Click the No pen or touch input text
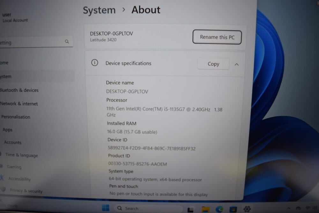Viewport: 319px width, 213px height. click(159, 194)
